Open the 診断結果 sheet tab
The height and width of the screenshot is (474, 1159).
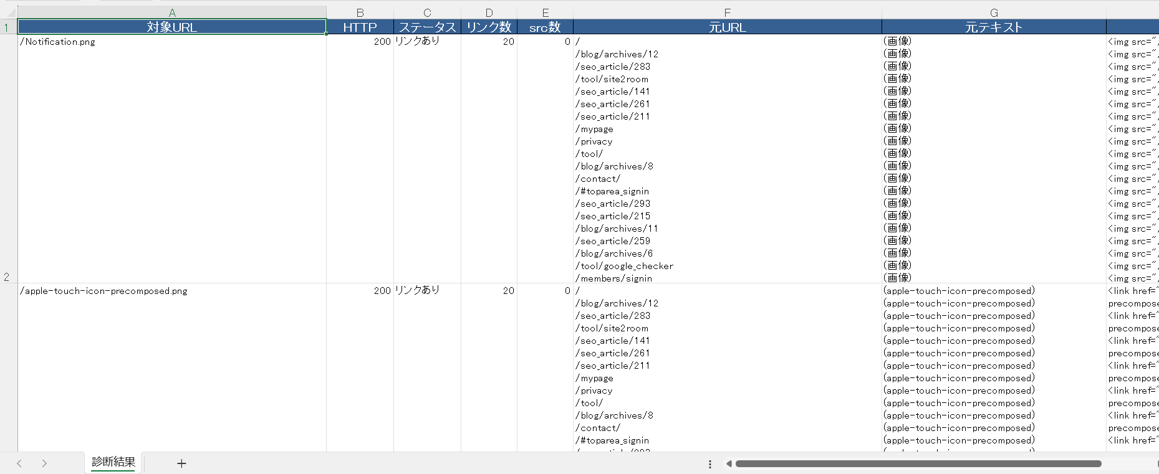coord(113,462)
